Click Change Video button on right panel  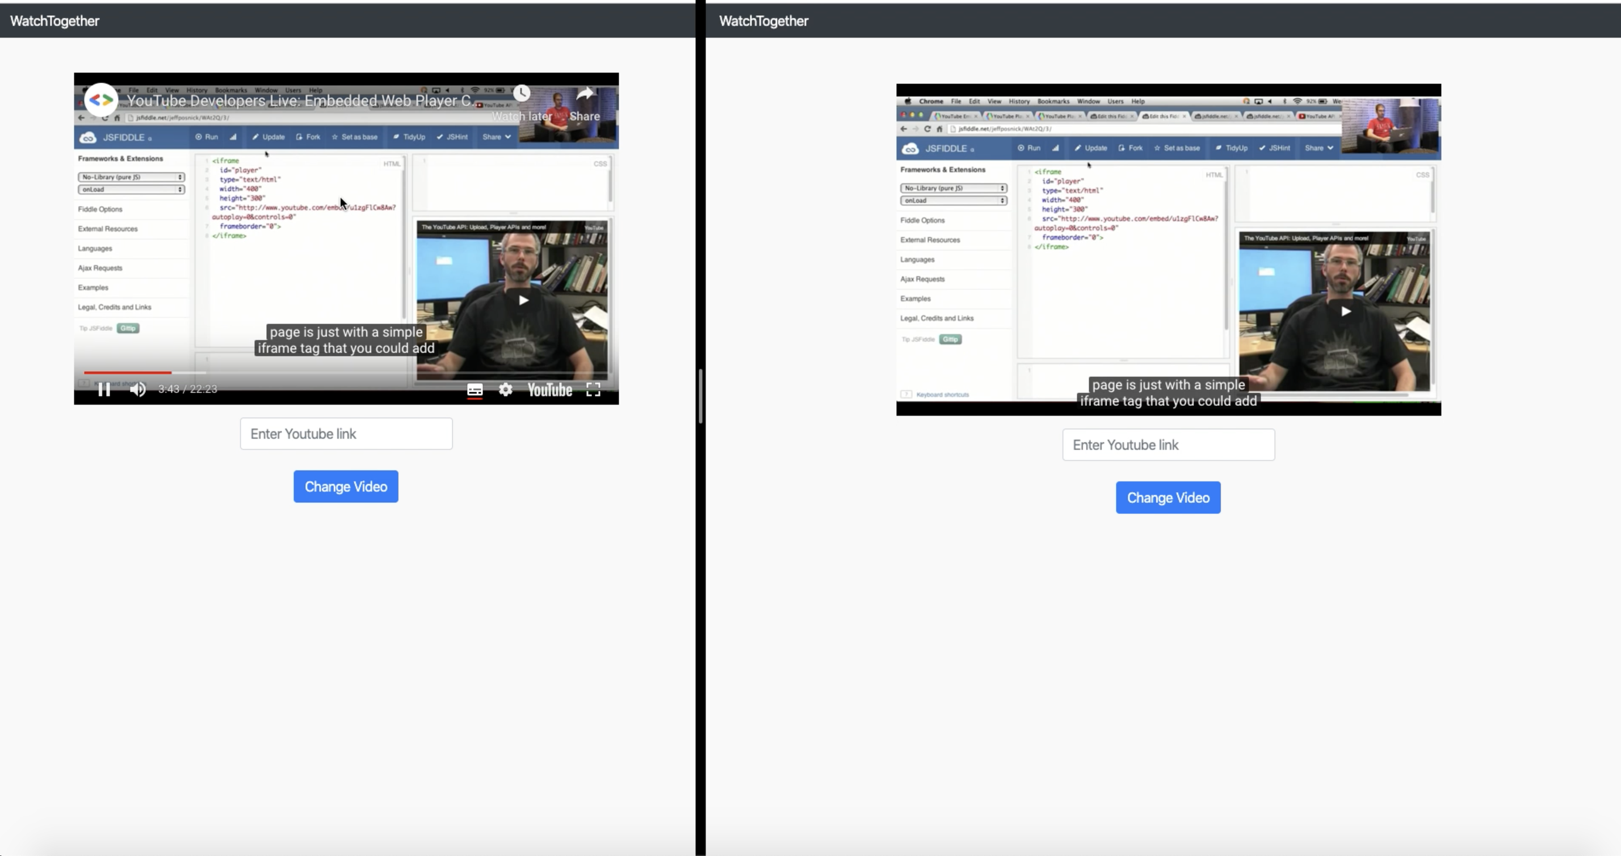coord(1168,498)
